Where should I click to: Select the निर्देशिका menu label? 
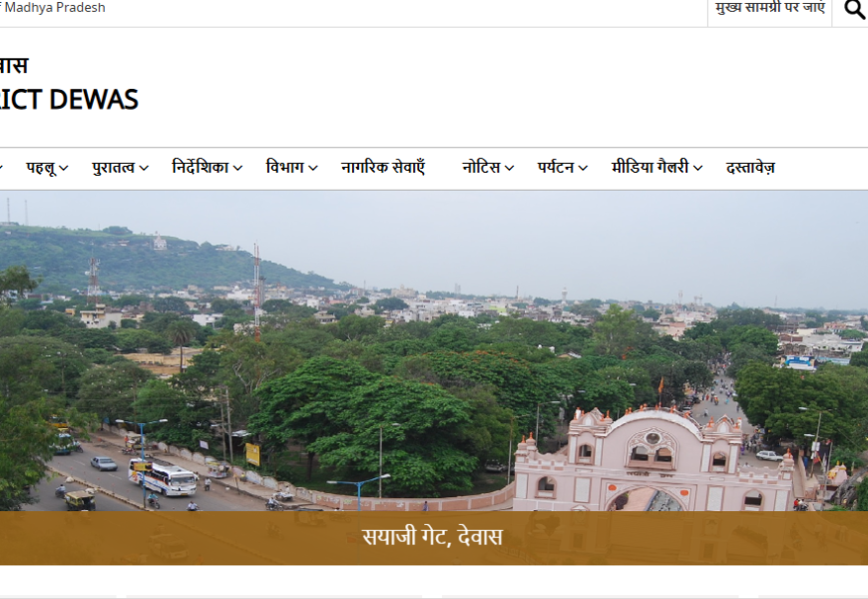(x=200, y=168)
